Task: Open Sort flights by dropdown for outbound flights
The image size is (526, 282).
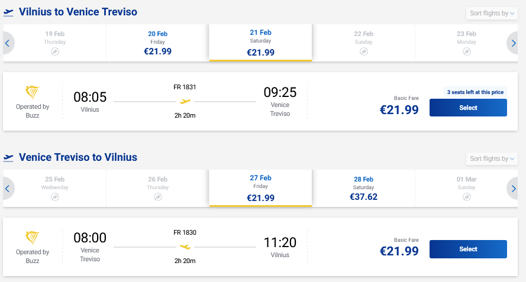Action: pyautogui.click(x=492, y=14)
